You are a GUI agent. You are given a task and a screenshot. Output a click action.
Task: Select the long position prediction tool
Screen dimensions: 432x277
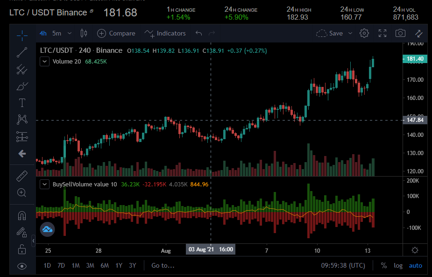[x=22, y=136]
